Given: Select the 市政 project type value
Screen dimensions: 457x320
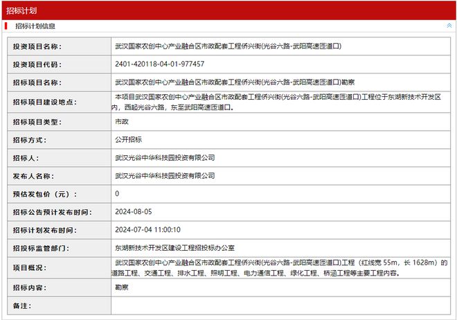Looking at the screenshot, I should click(x=122, y=121).
